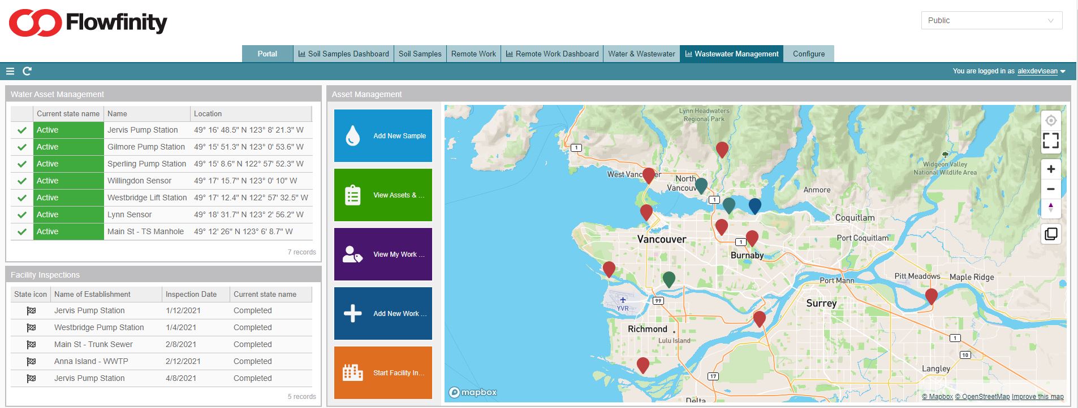Switch to Soil Samples Dashboard tab
The width and height of the screenshot is (1078, 408).
point(343,54)
